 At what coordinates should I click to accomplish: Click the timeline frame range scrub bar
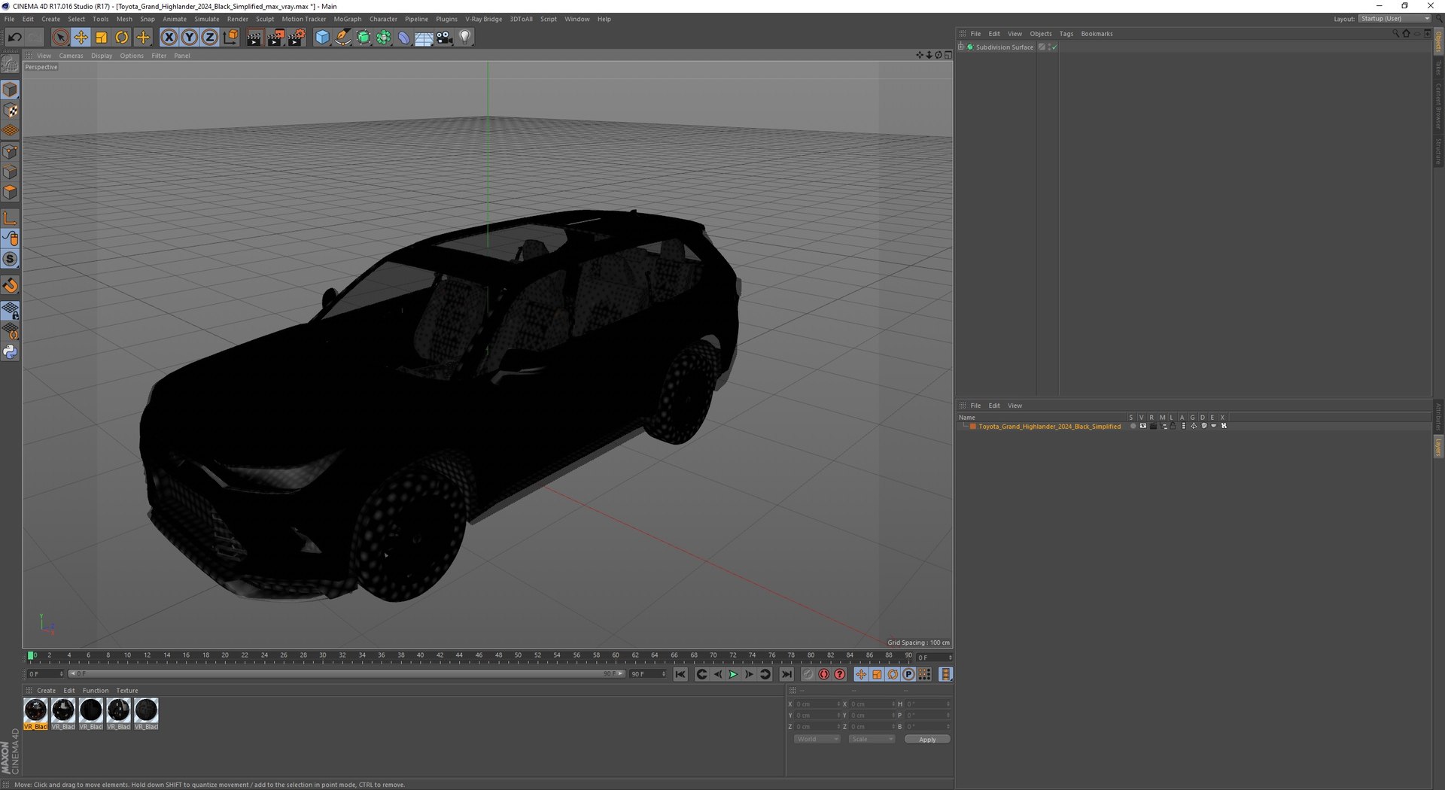click(346, 674)
